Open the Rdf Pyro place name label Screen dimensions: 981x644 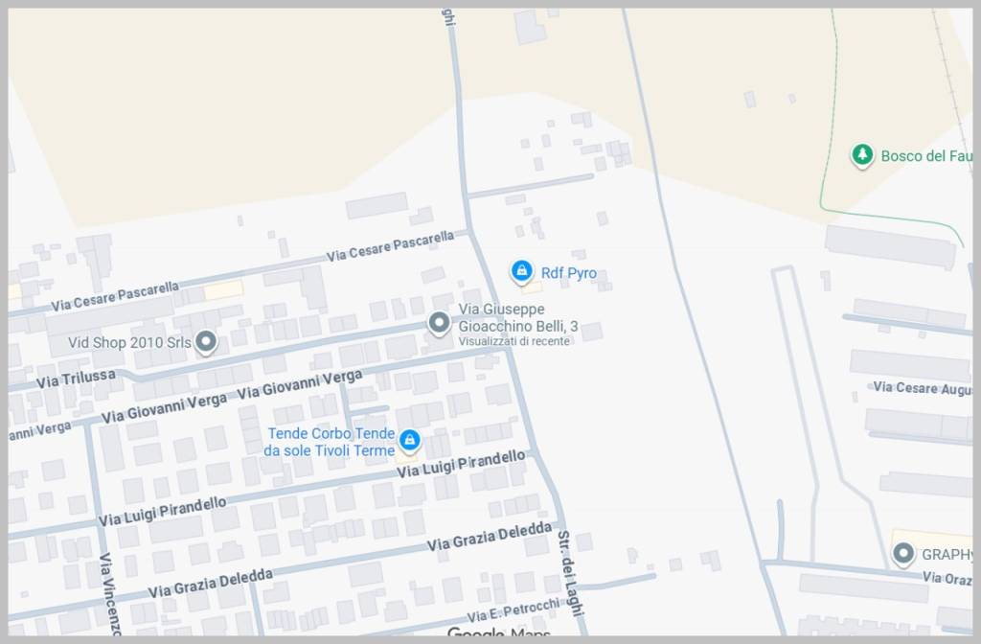tap(568, 273)
